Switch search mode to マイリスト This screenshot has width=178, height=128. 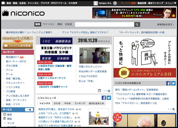point(48,24)
